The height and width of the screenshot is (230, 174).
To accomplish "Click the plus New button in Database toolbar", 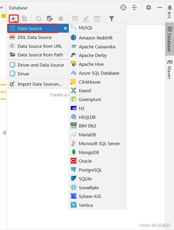I will 14,19.
